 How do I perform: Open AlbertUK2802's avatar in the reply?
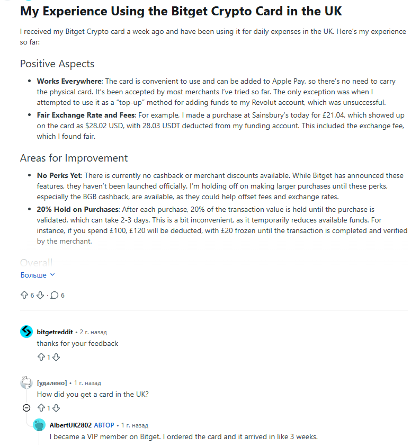coord(39,425)
